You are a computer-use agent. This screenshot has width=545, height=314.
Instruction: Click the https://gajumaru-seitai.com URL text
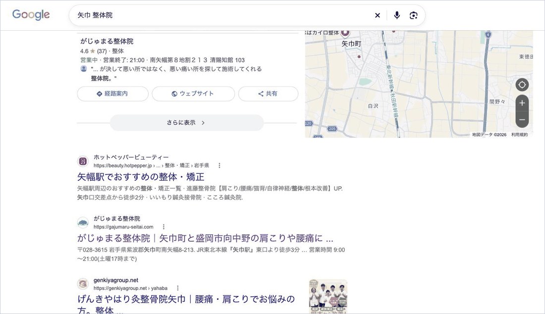[x=123, y=227]
